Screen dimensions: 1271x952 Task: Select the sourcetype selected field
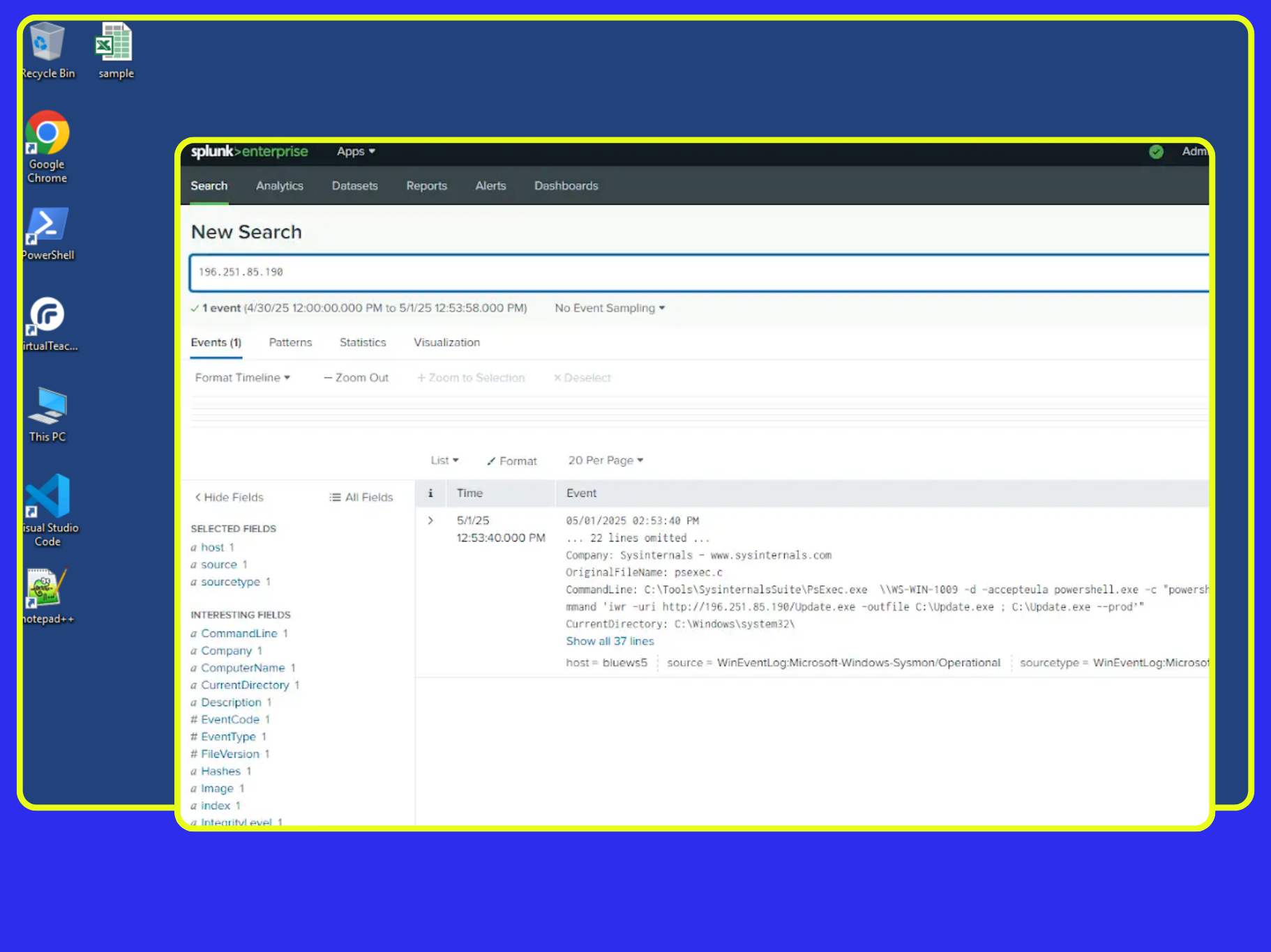[231, 582]
